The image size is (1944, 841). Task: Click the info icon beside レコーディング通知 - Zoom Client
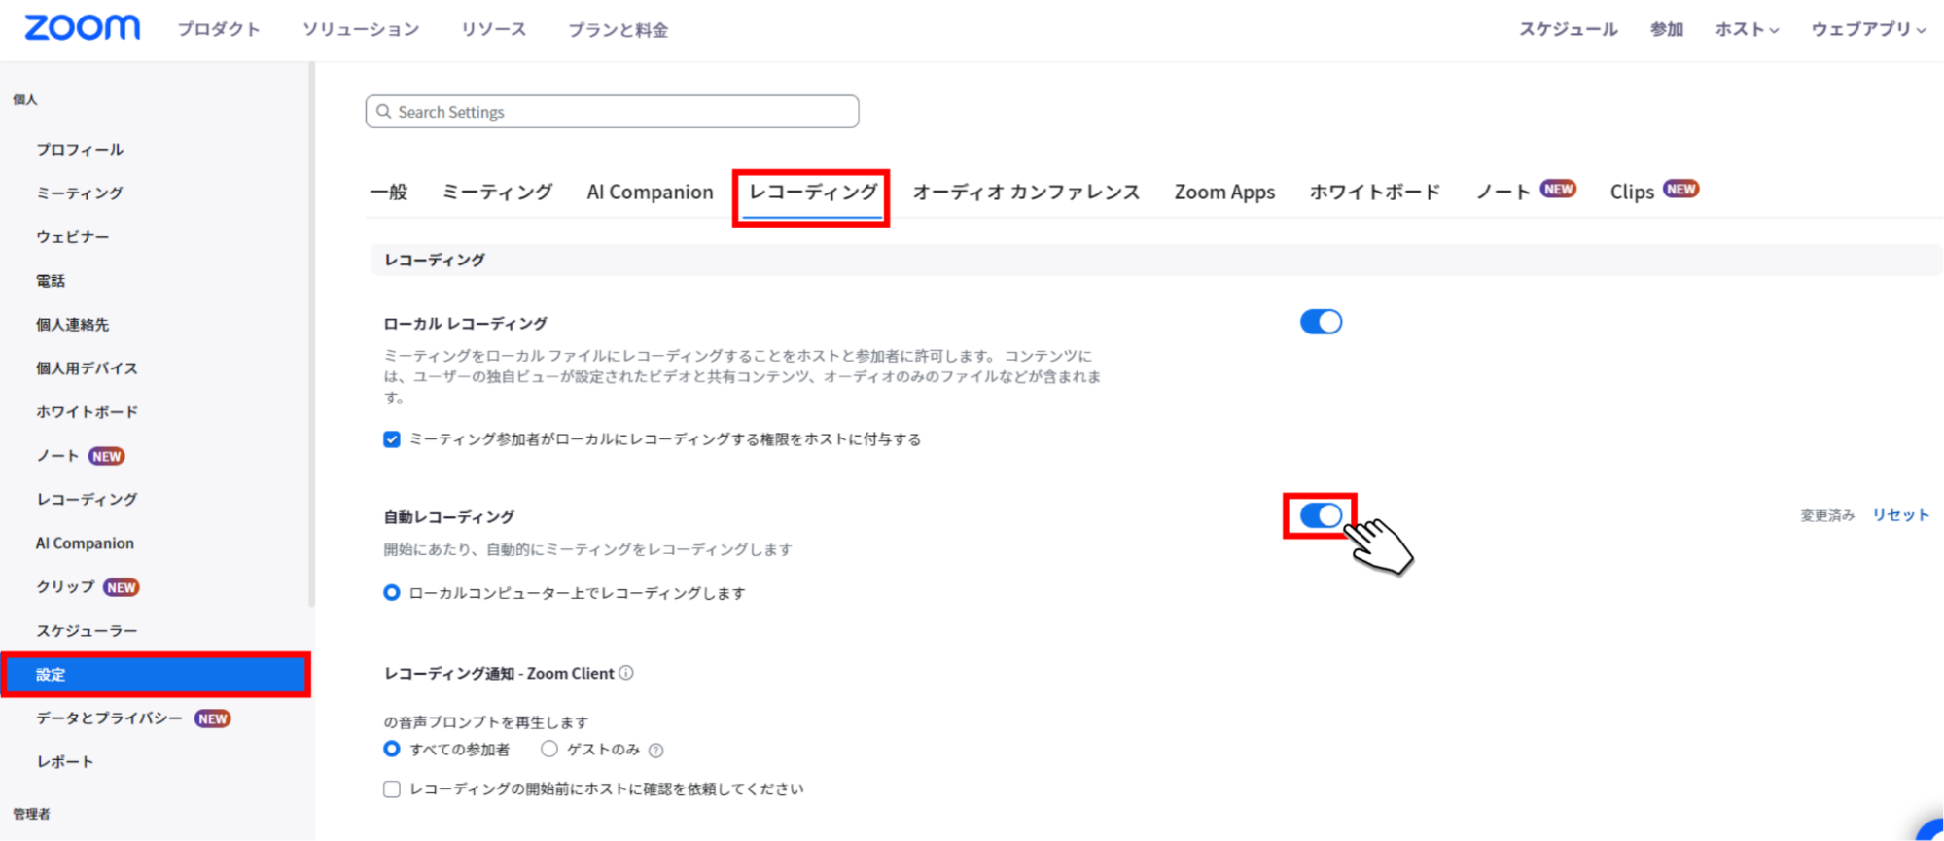[x=626, y=673]
